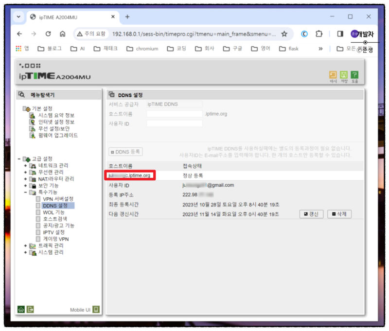Click the 다시 reset icon at top right
The image size is (389, 331).
coord(333,74)
